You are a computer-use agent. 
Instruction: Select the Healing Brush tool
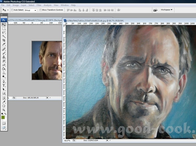coord(4,49)
